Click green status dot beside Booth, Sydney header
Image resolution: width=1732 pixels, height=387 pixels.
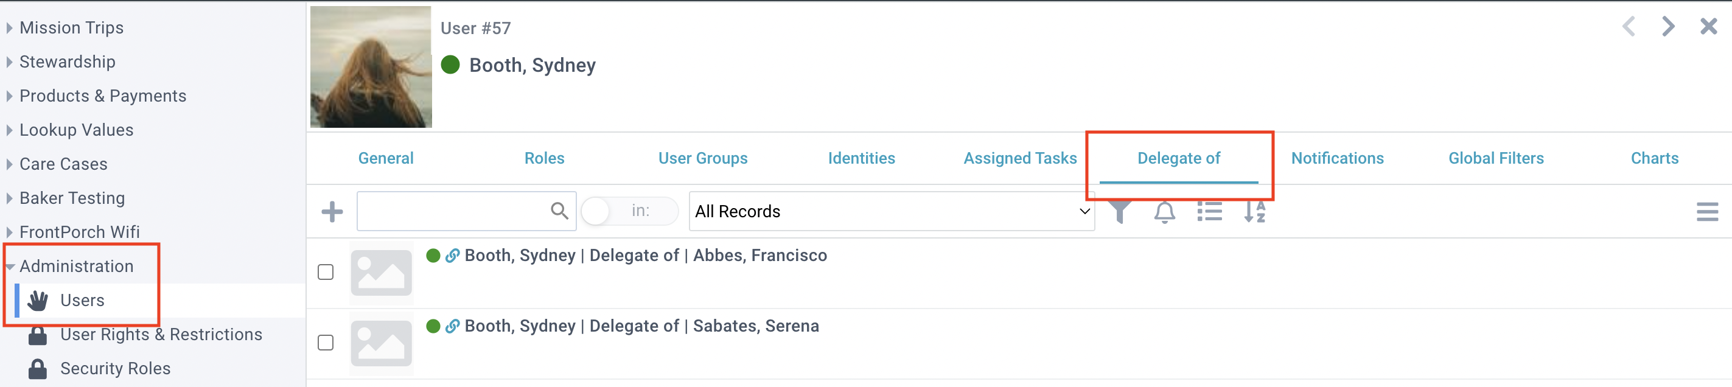click(450, 65)
